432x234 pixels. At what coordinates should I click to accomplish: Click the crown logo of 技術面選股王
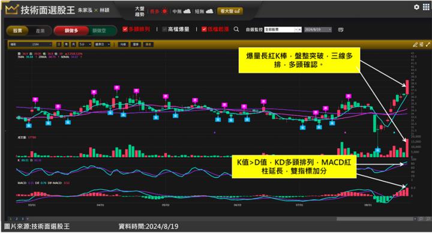[x=11, y=10]
